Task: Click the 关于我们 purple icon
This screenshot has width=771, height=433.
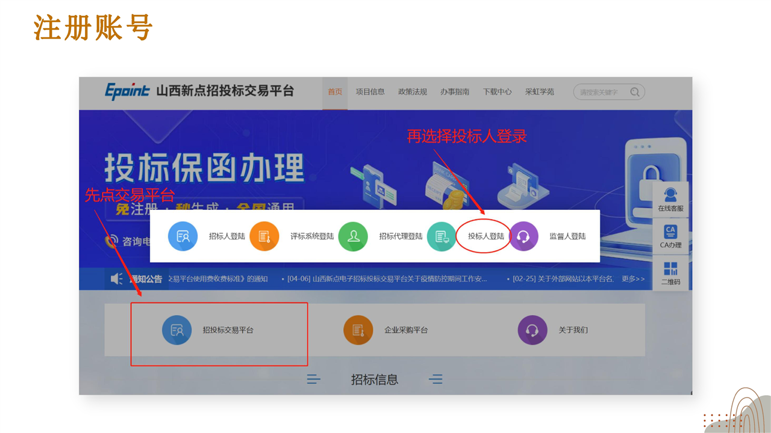Action: coord(532,330)
